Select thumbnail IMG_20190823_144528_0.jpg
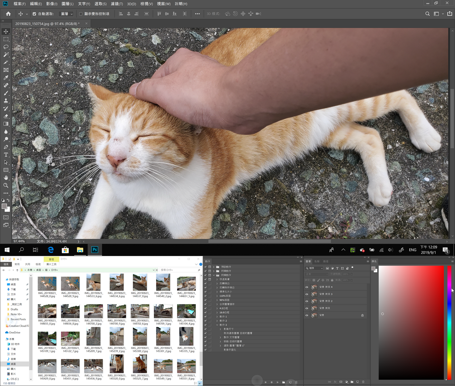 [47, 284]
